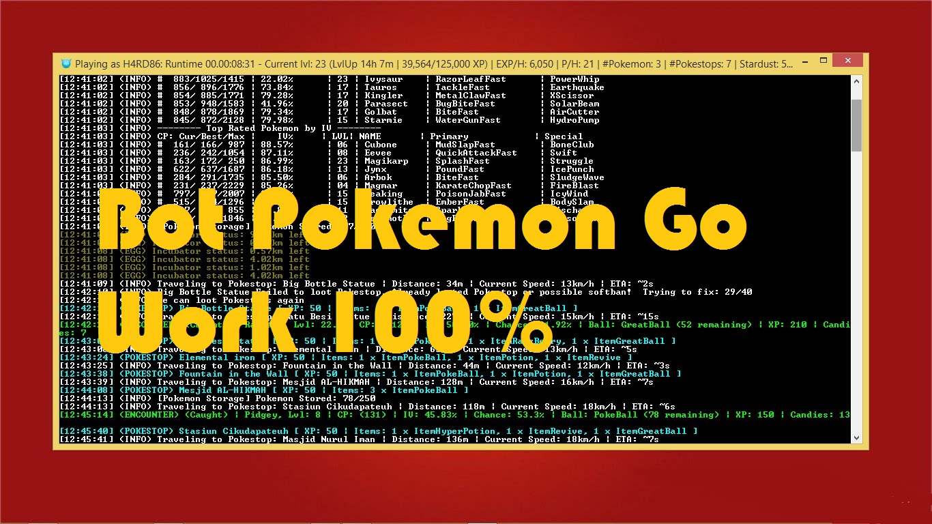Click the 'SludgeWave' special move
This screenshot has height=524, width=932.
coord(577,177)
